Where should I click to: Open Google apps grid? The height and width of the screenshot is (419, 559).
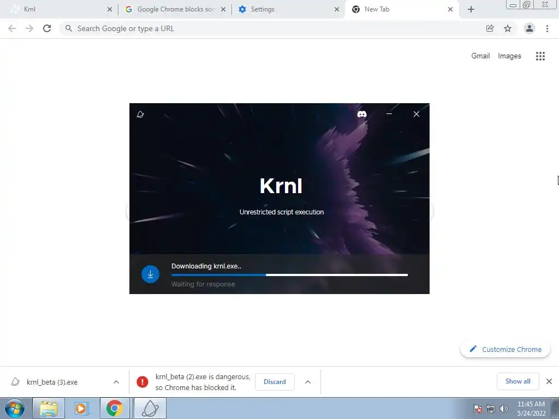click(540, 56)
